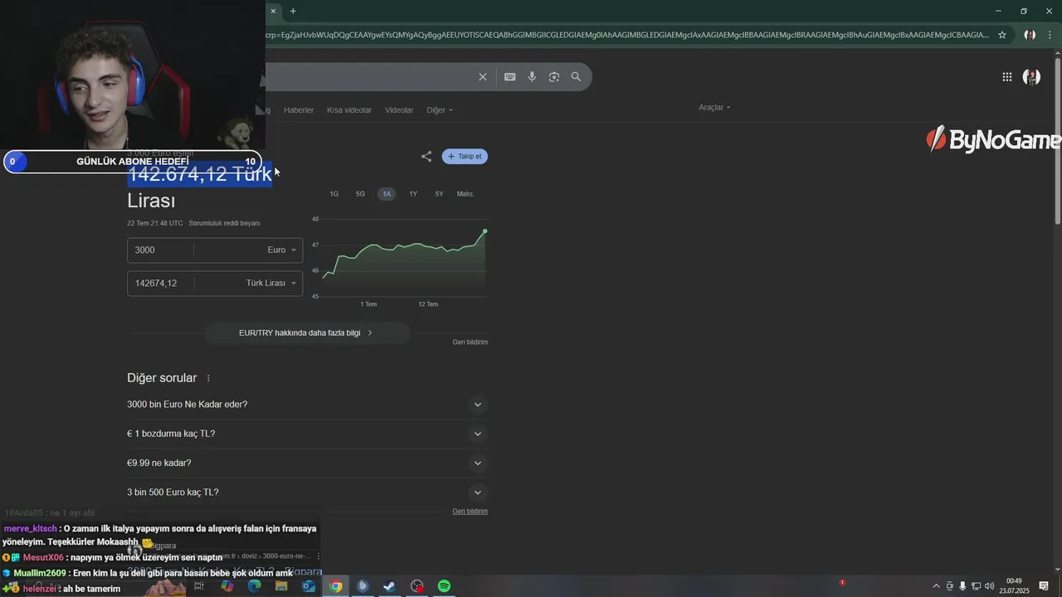Open the notifications center icon
This screenshot has height=597, width=1062.
1044,586
